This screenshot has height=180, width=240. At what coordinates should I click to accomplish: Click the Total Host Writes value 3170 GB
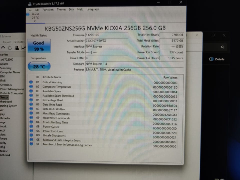171,41
